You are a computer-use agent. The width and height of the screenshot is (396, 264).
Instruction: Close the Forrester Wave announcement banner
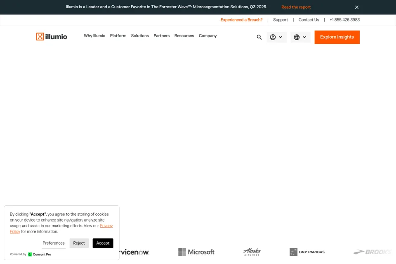pyautogui.click(x=356, y=7)
